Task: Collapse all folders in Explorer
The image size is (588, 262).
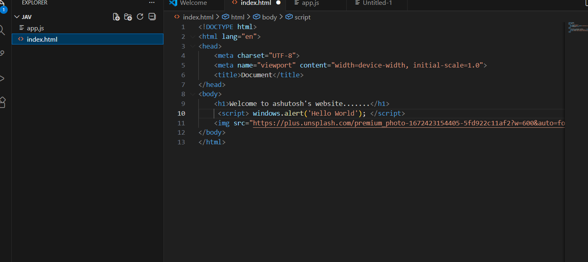Action: [152, 17]
